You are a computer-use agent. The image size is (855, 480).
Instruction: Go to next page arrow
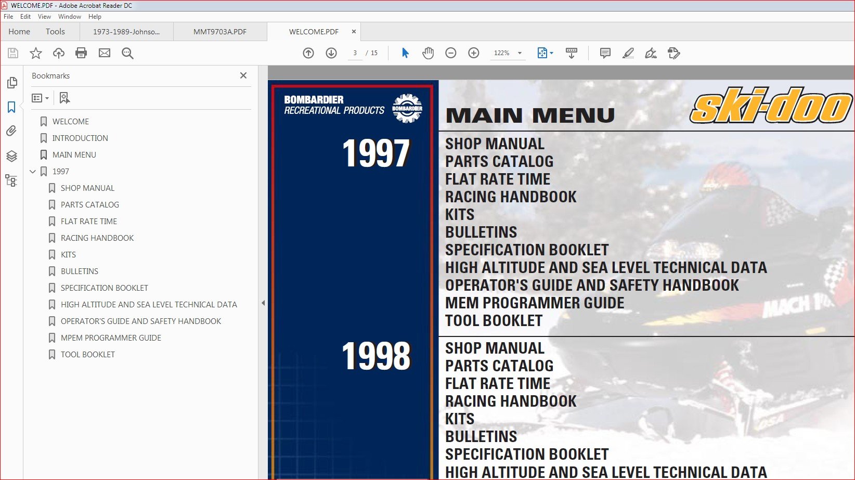[x=331, y=53]
